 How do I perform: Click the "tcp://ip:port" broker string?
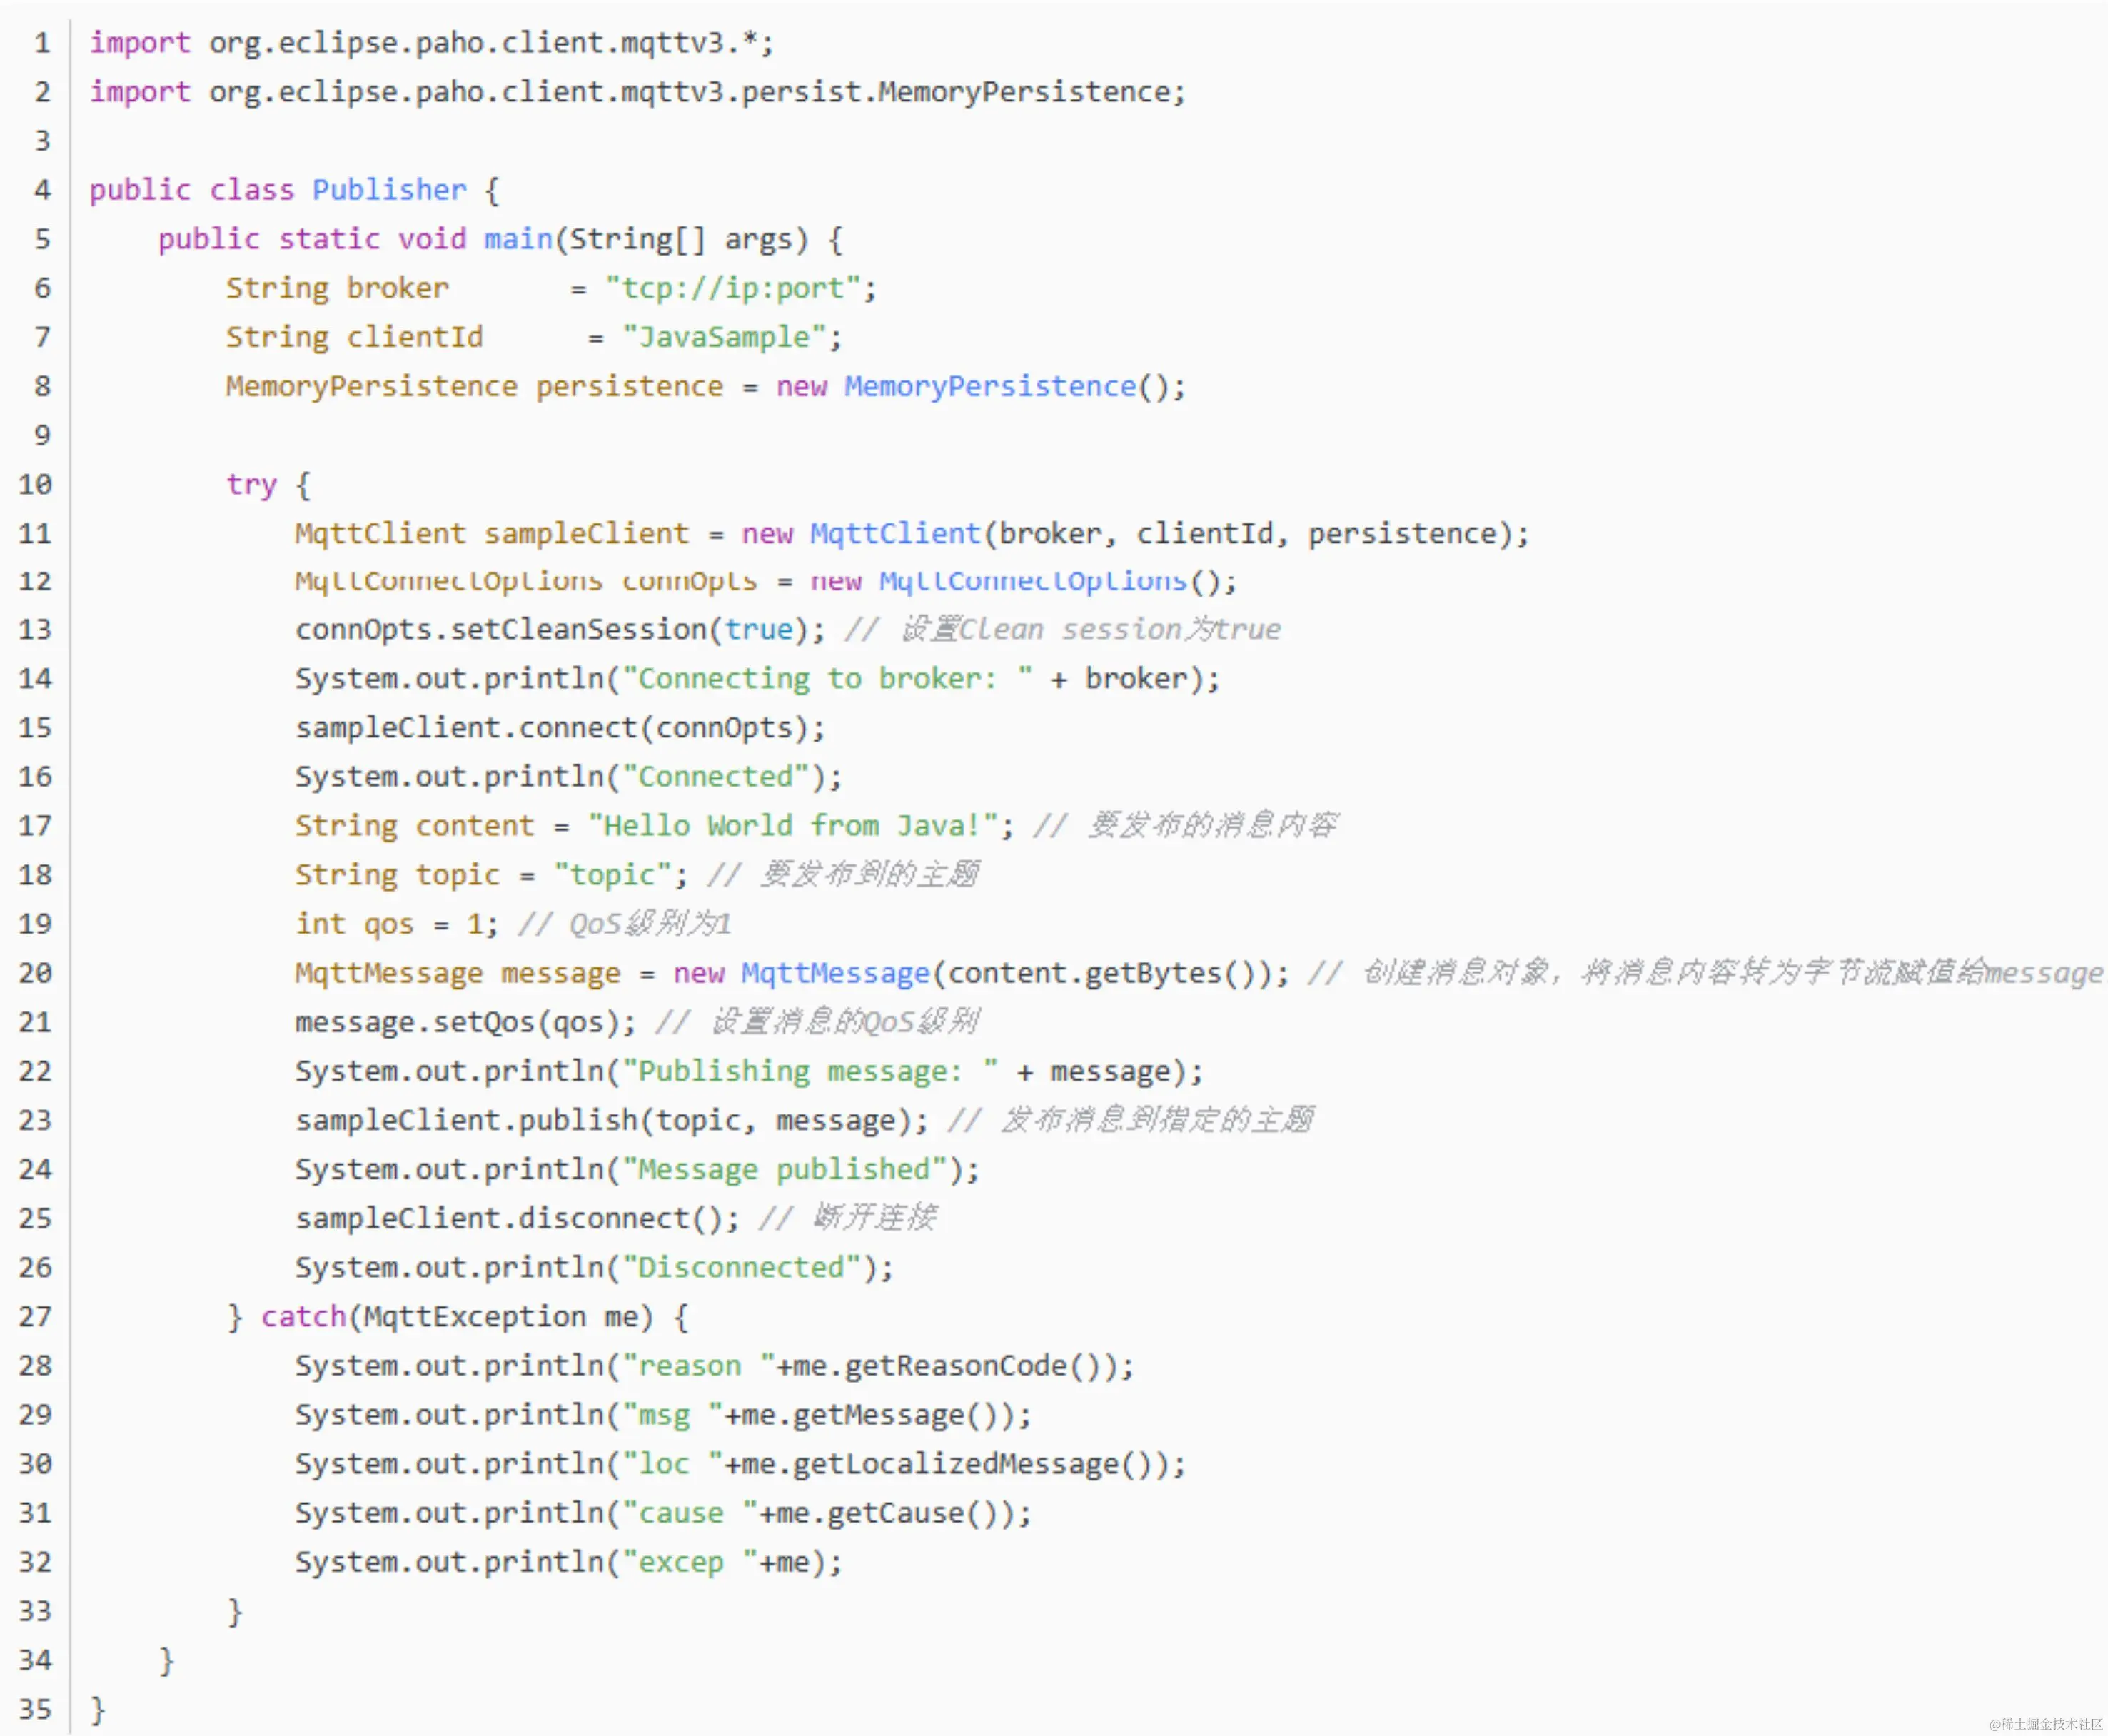(x=733, y=288)
